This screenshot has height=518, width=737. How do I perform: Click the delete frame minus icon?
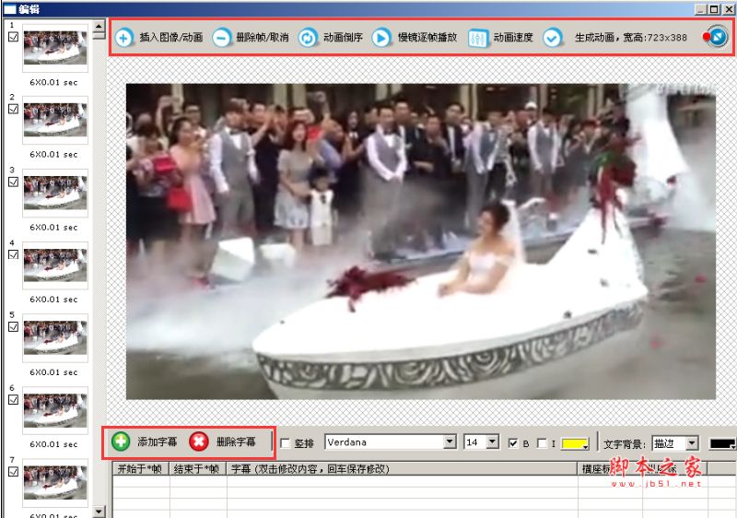click(x=221, y=37)
